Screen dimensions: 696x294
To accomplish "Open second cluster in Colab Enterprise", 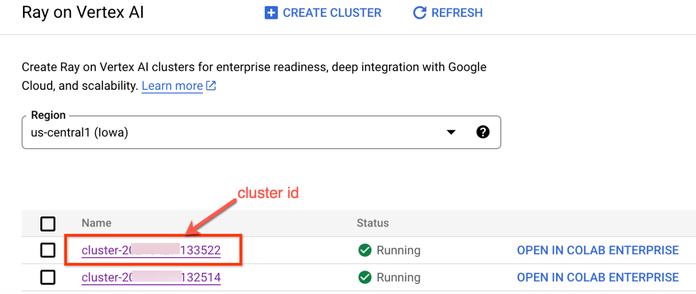I will tap(597, 277).
